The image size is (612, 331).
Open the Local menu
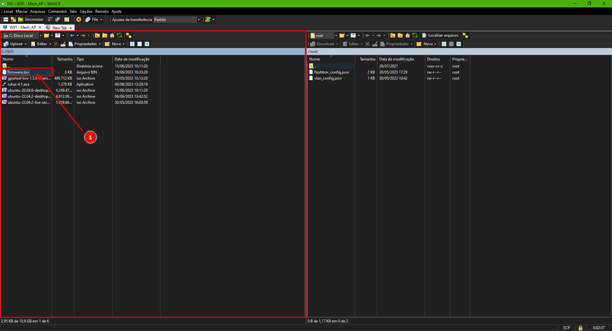(8, 11)
